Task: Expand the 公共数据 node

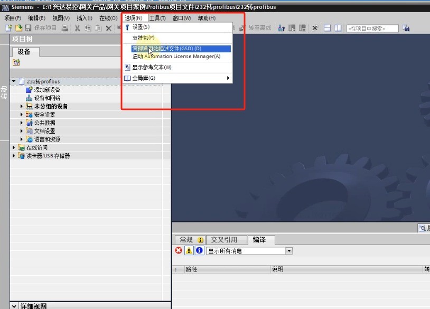Action: click(21, 123)
